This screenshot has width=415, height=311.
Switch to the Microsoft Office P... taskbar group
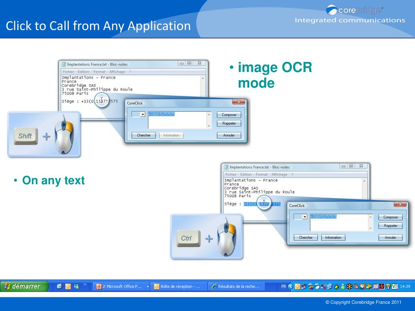[120, 286]
